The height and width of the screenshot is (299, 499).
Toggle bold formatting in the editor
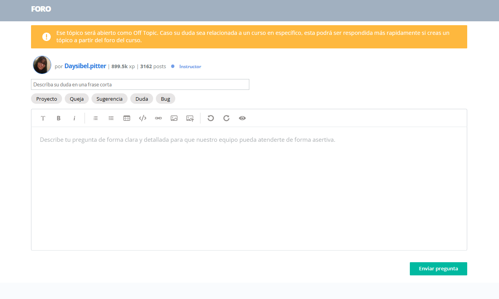point(59,118)
